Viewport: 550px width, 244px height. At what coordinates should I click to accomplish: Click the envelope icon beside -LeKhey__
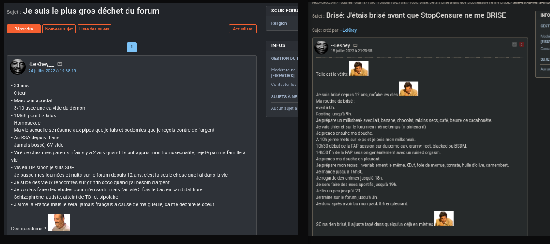point(60,64)
